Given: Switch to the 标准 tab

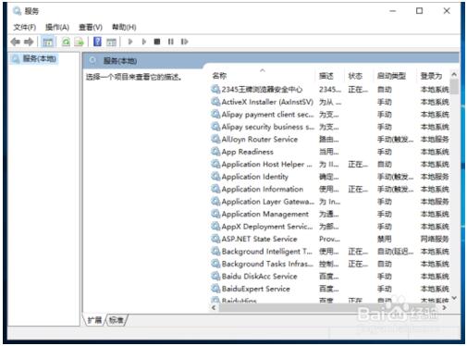Looking at the screenshot, I should click(x=117, y=320).
